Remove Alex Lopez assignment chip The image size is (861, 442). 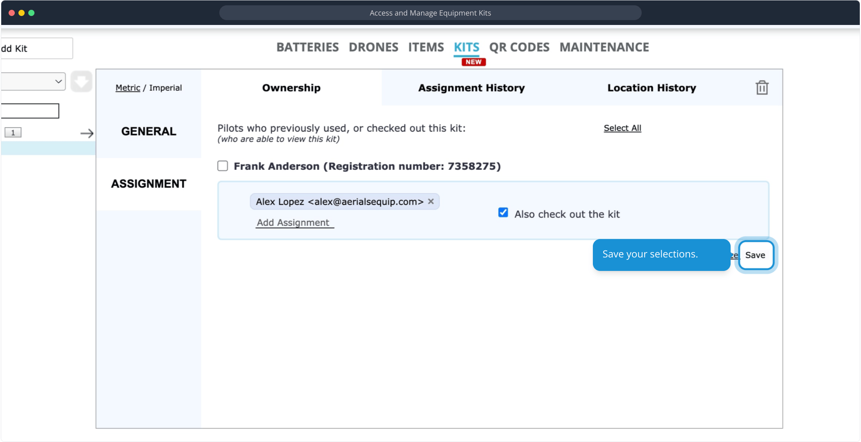click(x=431, y=201)
